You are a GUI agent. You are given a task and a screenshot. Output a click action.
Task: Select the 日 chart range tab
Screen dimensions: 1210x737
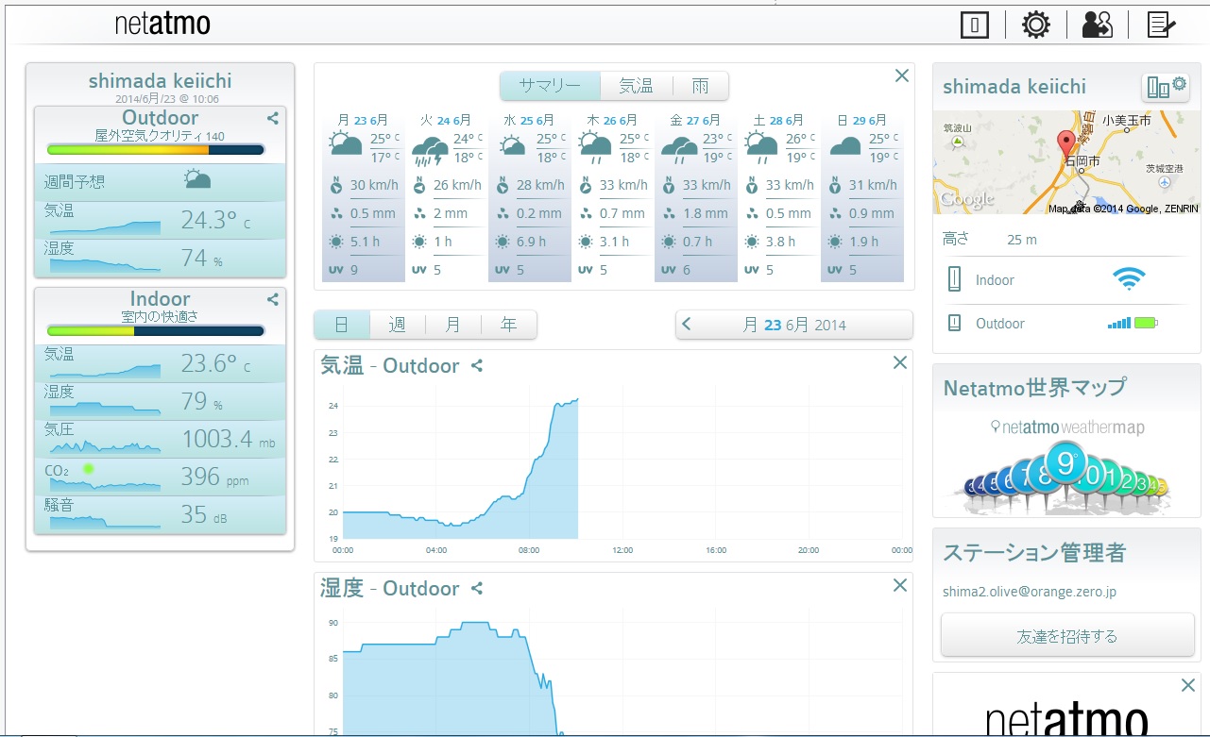(x=341, y=325)
